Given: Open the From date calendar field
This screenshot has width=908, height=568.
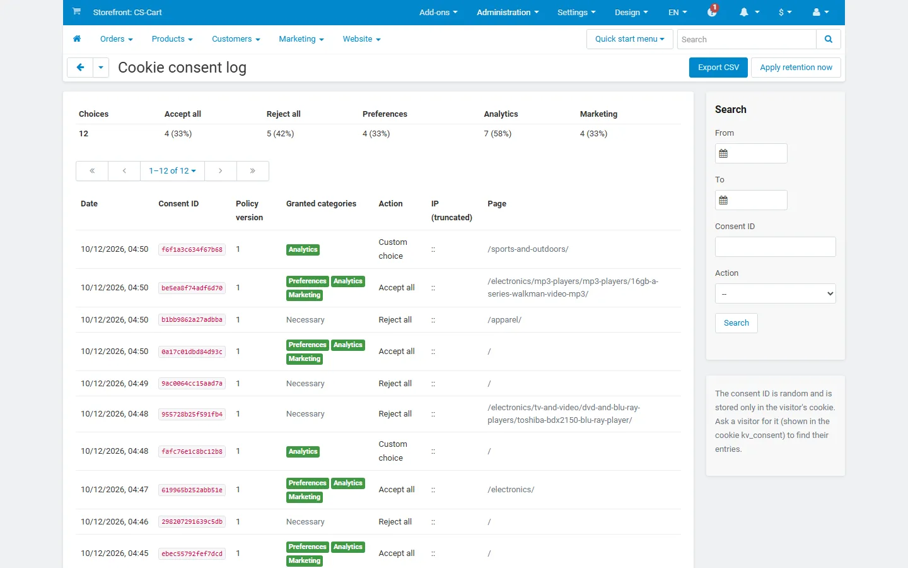Looking at the screenshot, I should (x=751, y=153).
